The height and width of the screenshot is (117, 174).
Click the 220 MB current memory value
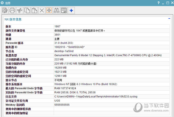pos(76,64)
